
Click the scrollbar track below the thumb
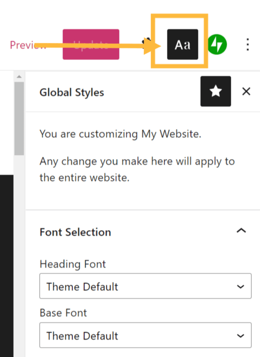coord(19,255)
